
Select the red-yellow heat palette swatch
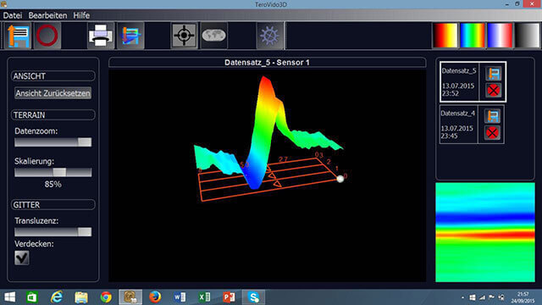point(445,36)
